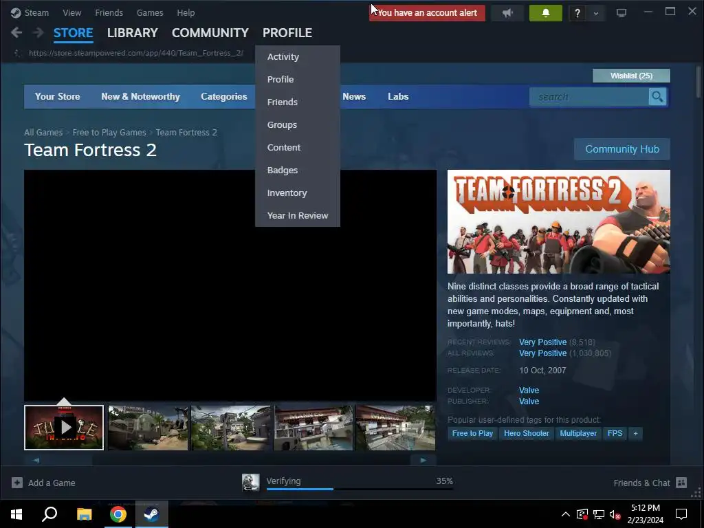This screenshot has width=704, height=528.
Task: Open Windows Start menu
Action: [16, 514]
